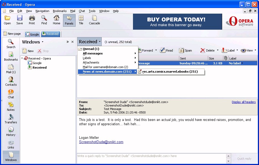Open the Contacts panel
The height and width of the screenshot is (165, 259).
point(11,81)
